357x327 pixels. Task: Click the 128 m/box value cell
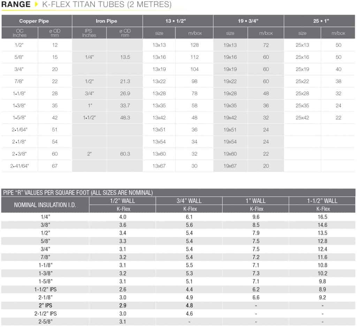point(195,45)
